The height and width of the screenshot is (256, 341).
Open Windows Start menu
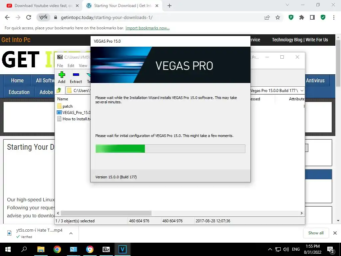pyautogui.click(x=8, y=249)
